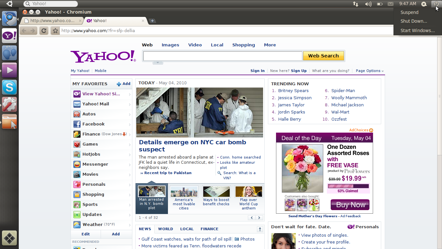Click the Facebook icon in My Favorites
This screenshot has width=442, height=249.
[77, 124]
